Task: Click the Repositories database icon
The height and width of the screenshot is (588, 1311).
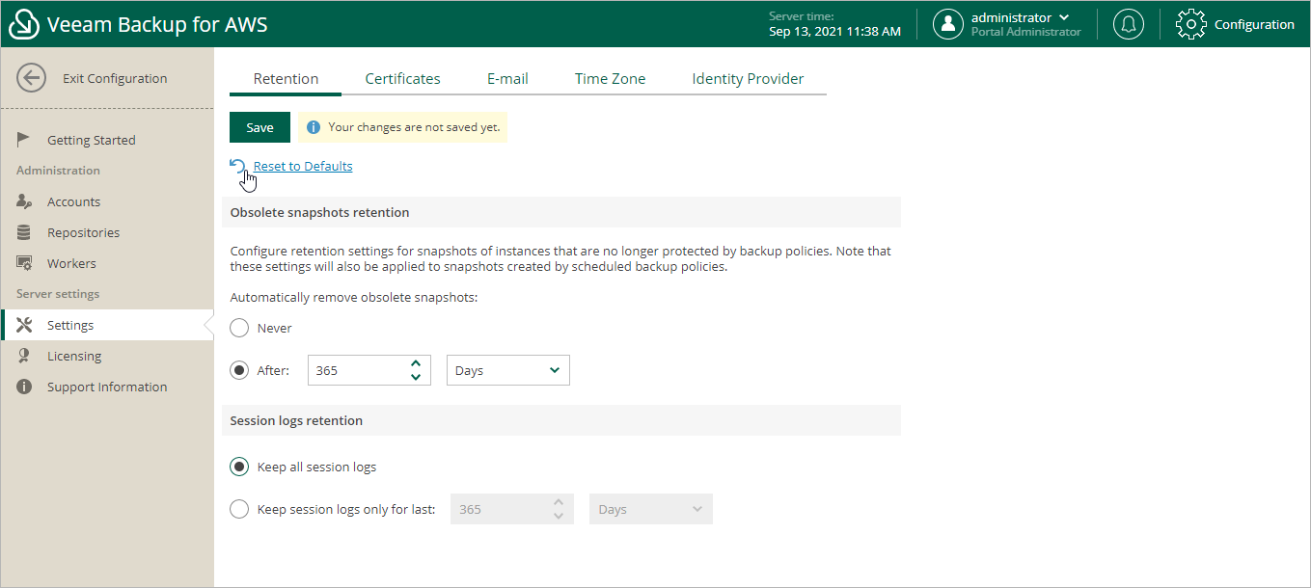Action: coord(24,232)
